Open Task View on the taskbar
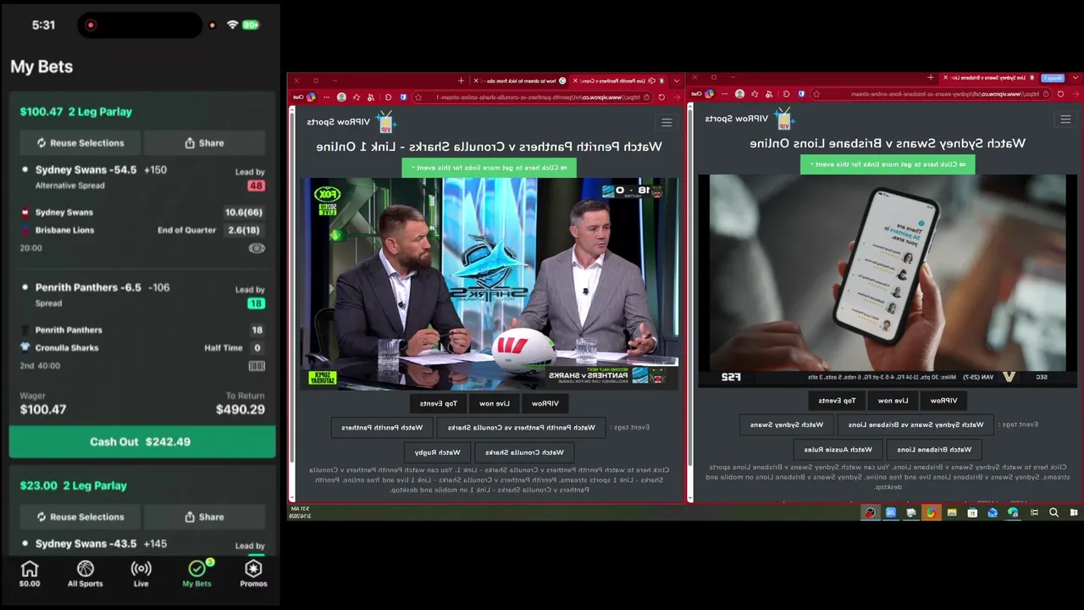 (1034, 513)
